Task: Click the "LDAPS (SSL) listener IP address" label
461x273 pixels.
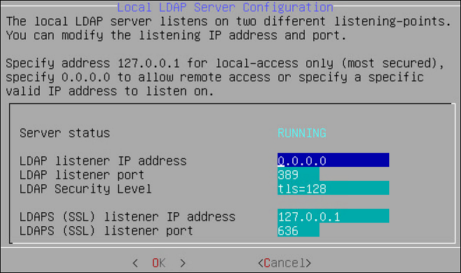Action: 128,217
